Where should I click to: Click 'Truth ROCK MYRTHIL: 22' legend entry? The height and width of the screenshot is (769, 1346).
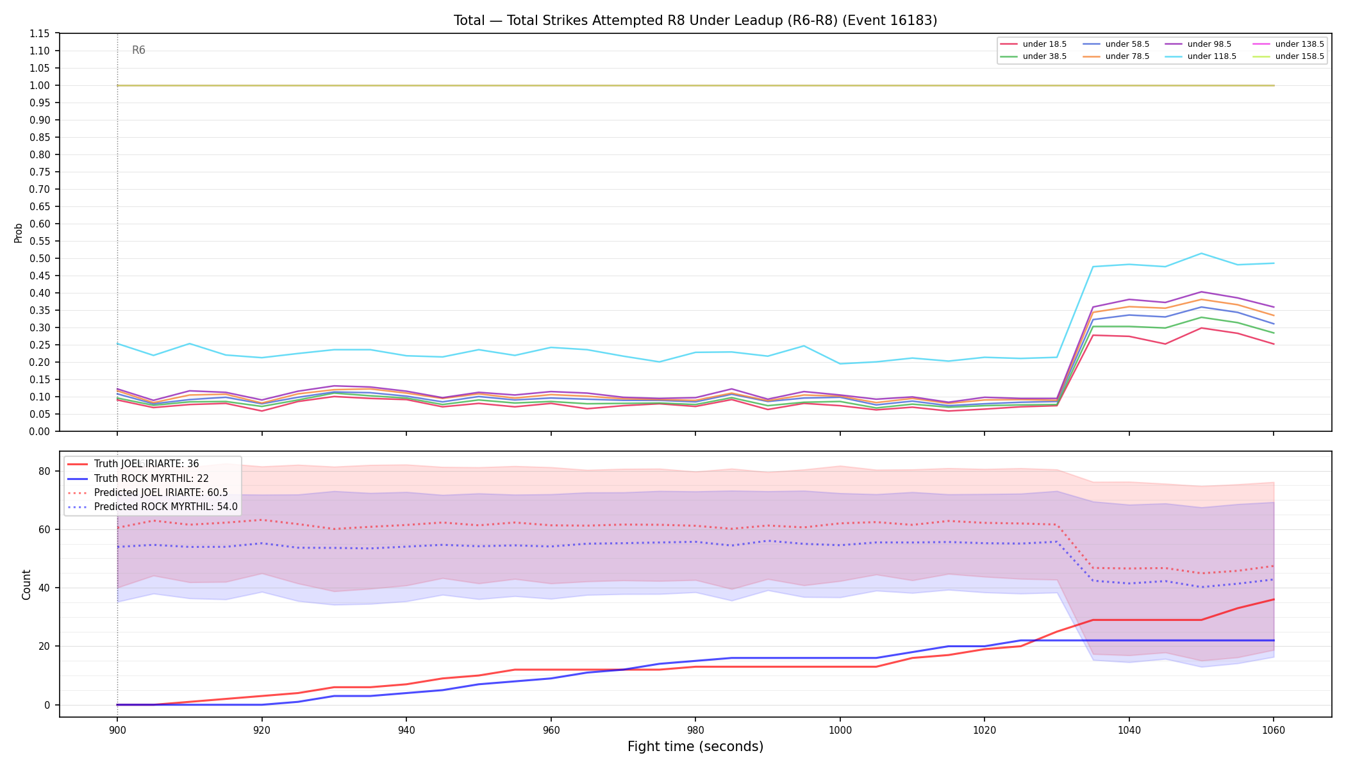tap(138, 478)
